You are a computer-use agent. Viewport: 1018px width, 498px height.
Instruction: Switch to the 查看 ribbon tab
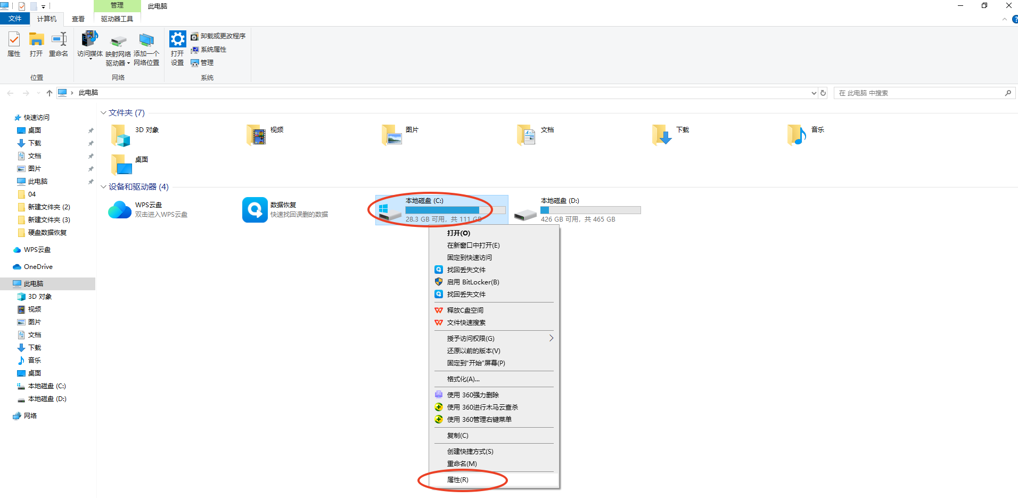point(78,19)
